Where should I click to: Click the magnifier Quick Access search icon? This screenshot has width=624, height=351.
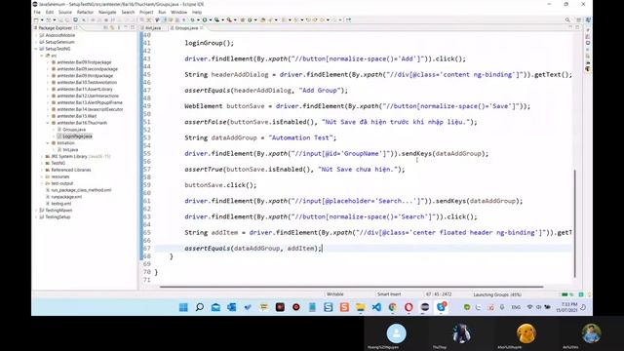point(567,19)
